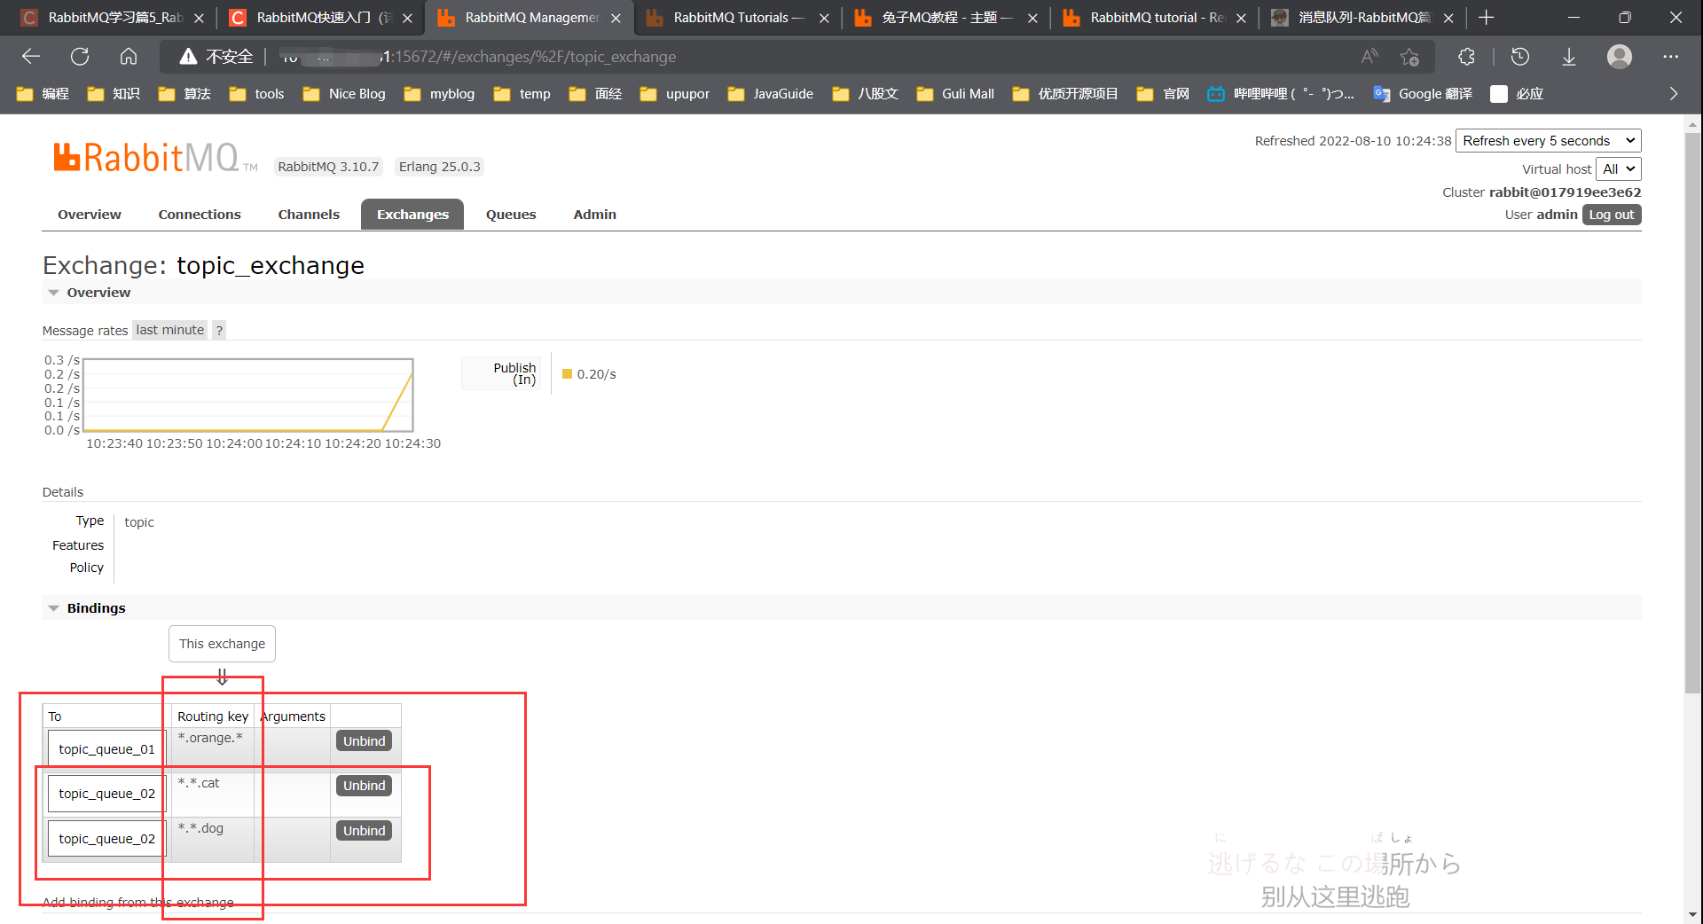Viewport: 1703px width, 924px height.
Task: Open topic_queue_01 queue link
Action: pos(107,749)
